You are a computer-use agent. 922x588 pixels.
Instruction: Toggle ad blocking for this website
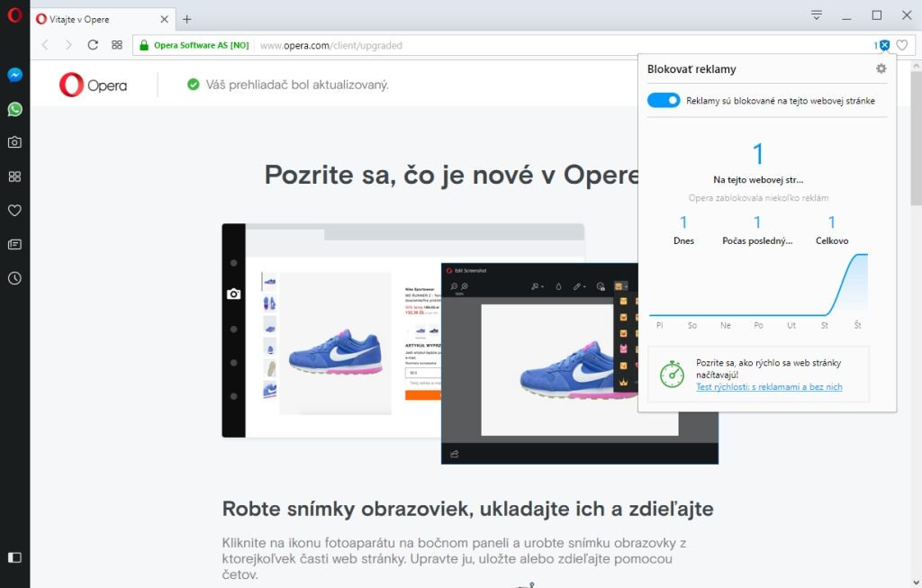[664, 101]
